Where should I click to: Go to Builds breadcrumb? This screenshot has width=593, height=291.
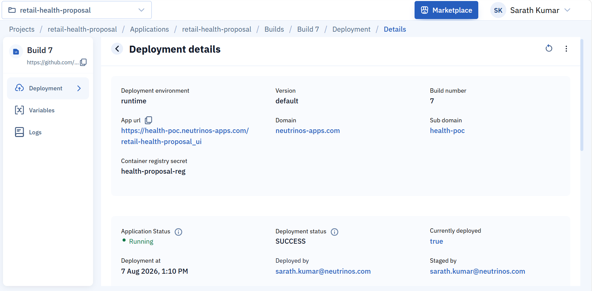pyautogui.click(x=274, y=29)
